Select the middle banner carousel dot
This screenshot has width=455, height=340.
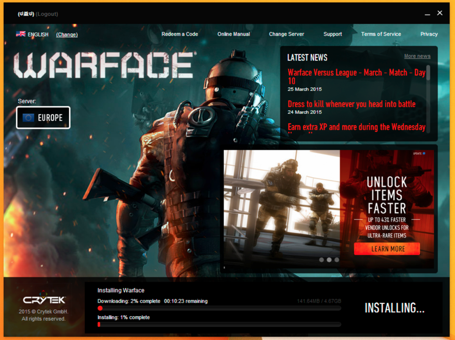pyautogui.click(x=329, y=260)
